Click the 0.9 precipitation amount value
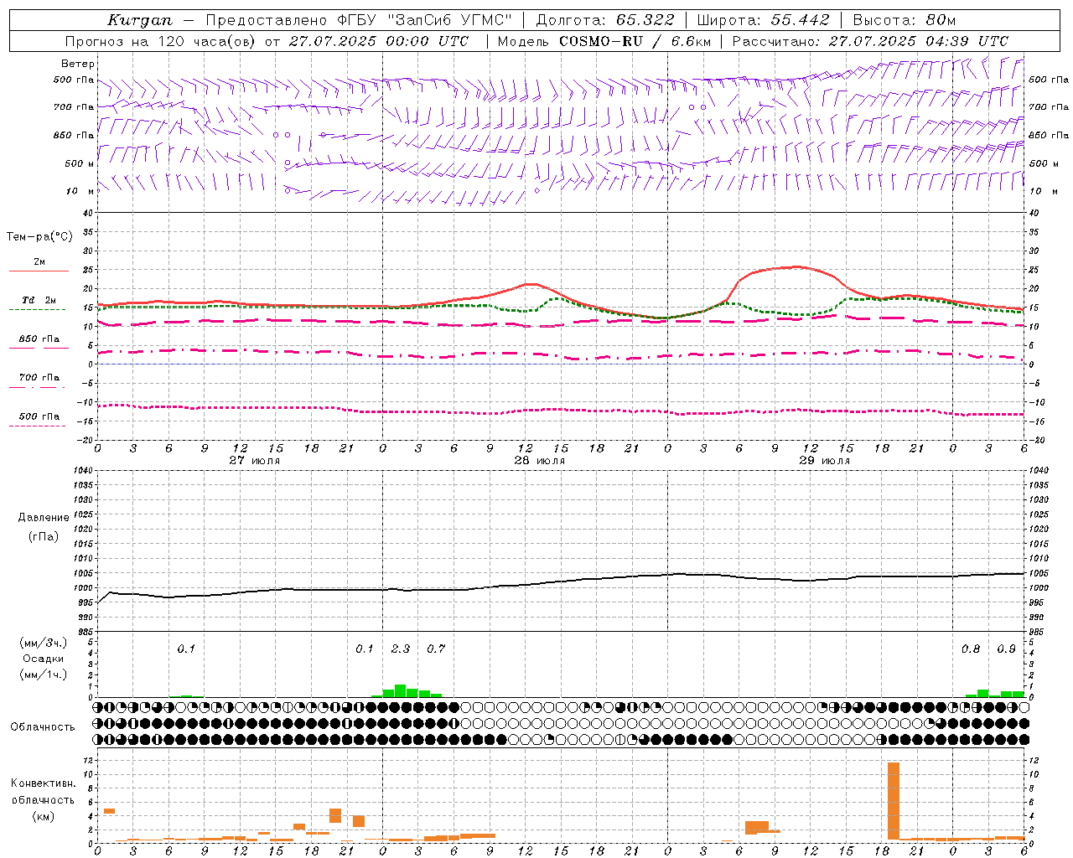This screenshot has width=1073, height=858. [x=1006, y=649]
